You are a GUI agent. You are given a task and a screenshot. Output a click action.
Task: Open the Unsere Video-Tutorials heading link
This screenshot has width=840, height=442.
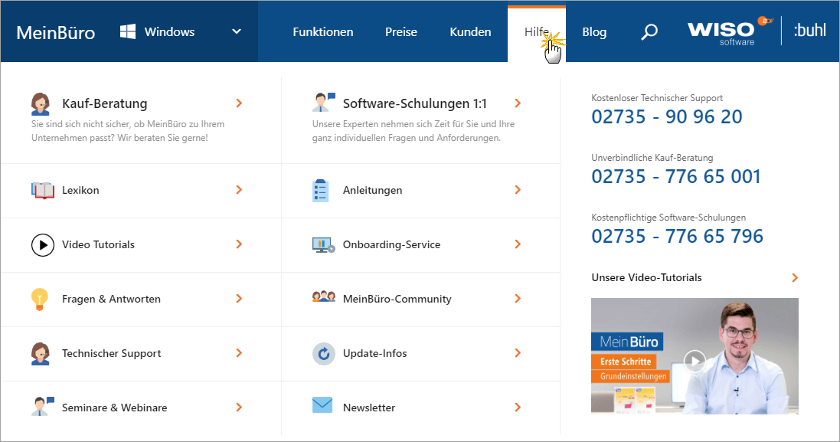click(646, 277)
